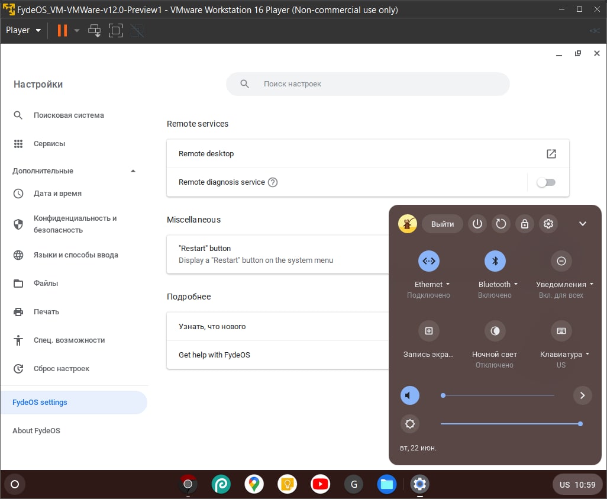Open the Files app in shelf
The height and width of the screenshot is (499, 607).
(387, 484)
